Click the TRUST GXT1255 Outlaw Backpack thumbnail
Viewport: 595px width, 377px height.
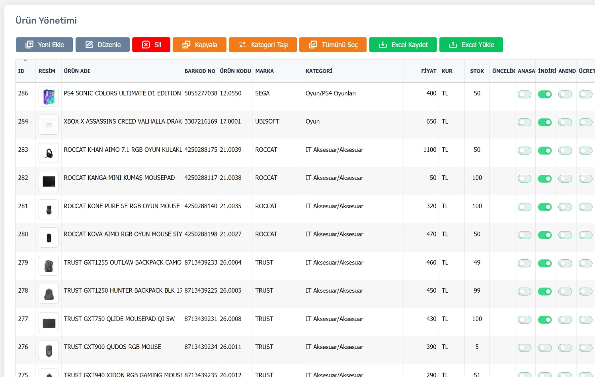pos(49,266)
